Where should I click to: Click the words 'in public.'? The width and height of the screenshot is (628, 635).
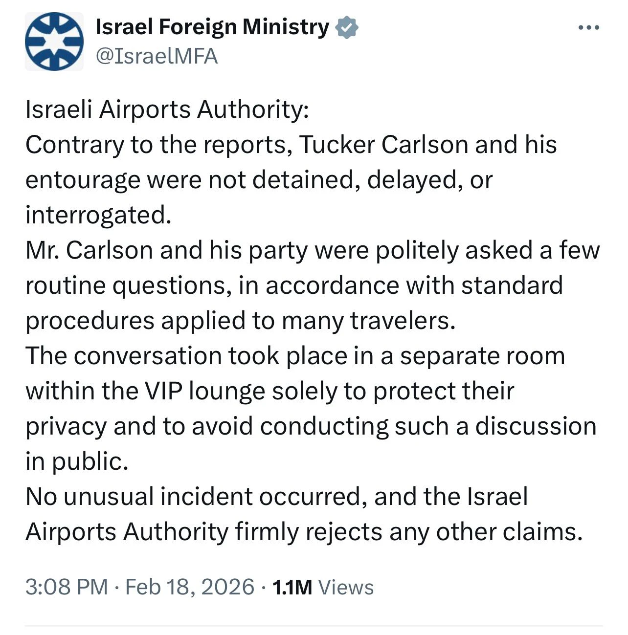point(77,461)
